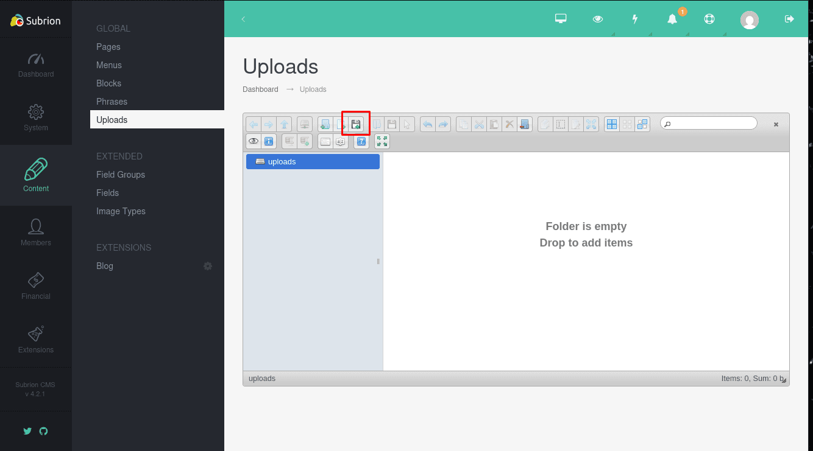Collapse the sidebar using the left chevron

(243, 19)
